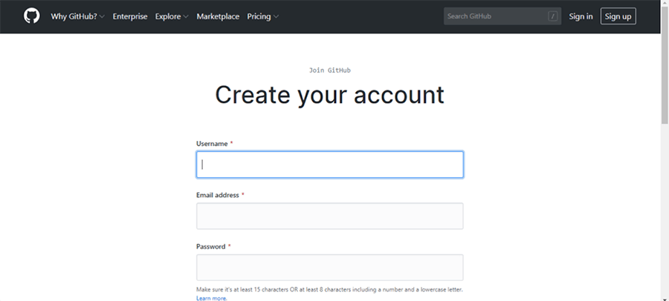Open the Explore dropdown menu
This screenshot has height=301, width=669.
tap(172, 16)
